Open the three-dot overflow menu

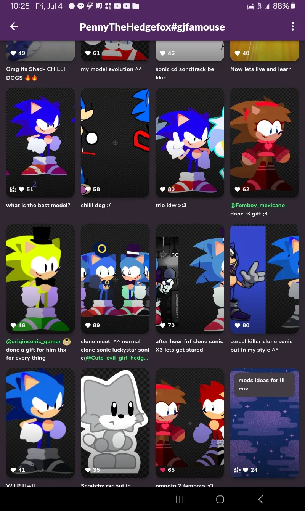(293, 26)
